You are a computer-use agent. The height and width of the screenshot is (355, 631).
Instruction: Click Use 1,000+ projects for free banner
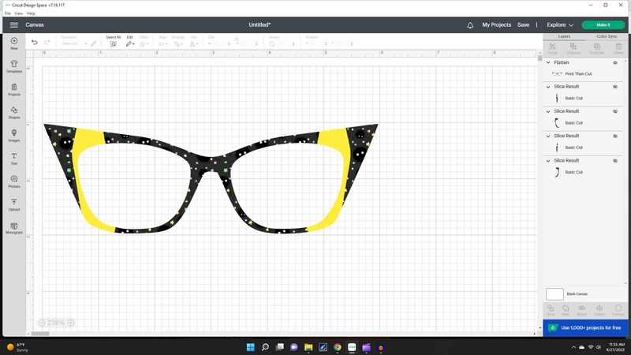pos(585,327)
